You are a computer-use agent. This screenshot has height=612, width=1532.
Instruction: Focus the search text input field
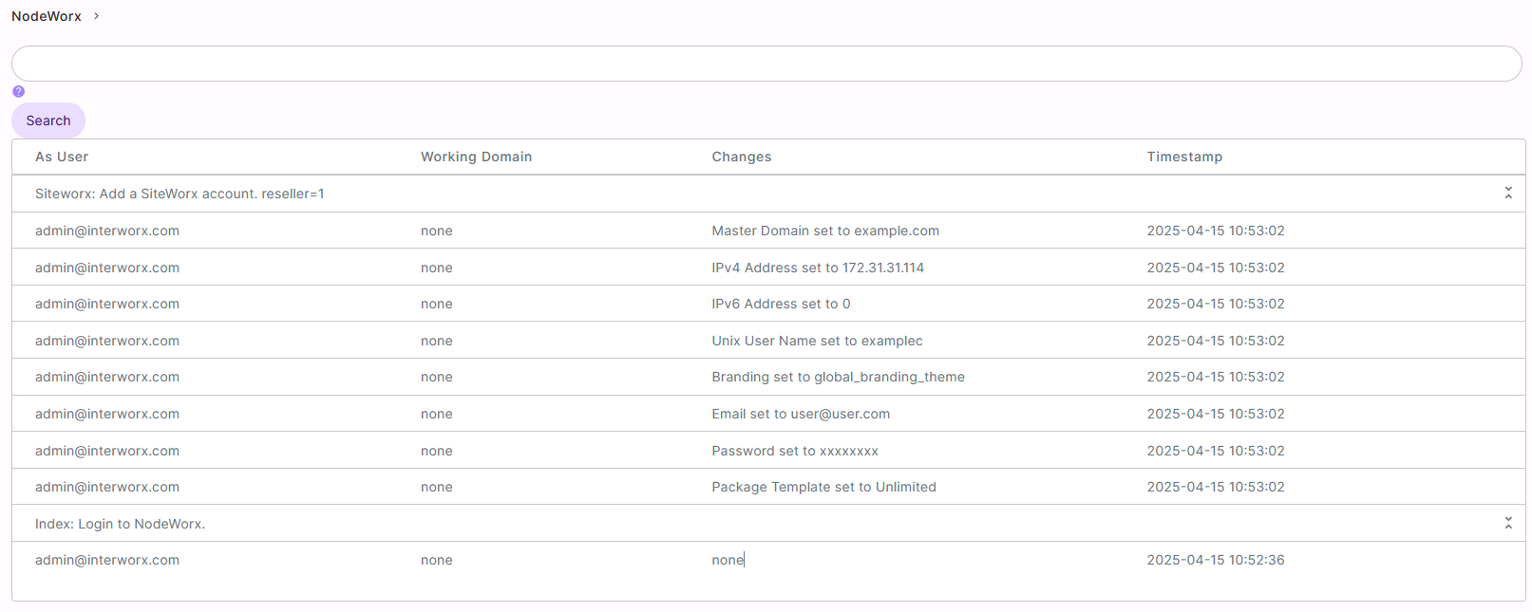click(766, 64)
